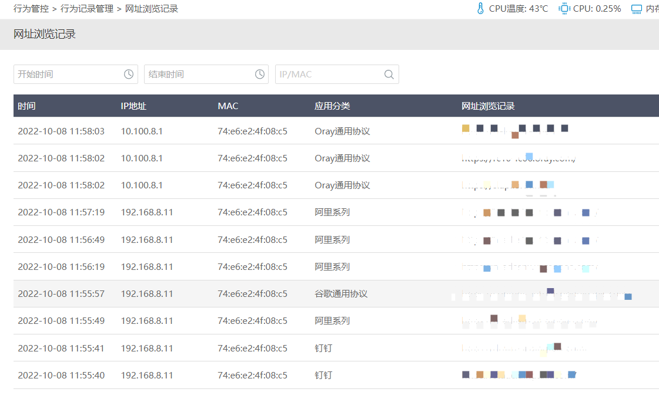Click the CPU temperature thermometer icon
Image resolution: width=659 pixels, height=399 pixels.
(480, 9)
